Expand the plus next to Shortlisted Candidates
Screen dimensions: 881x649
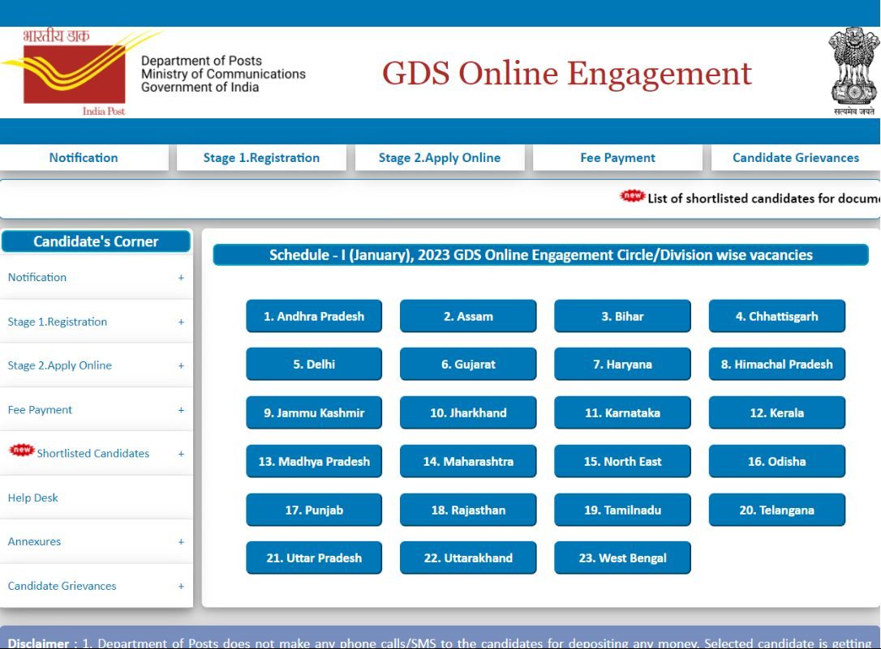(x=181, y=454)
